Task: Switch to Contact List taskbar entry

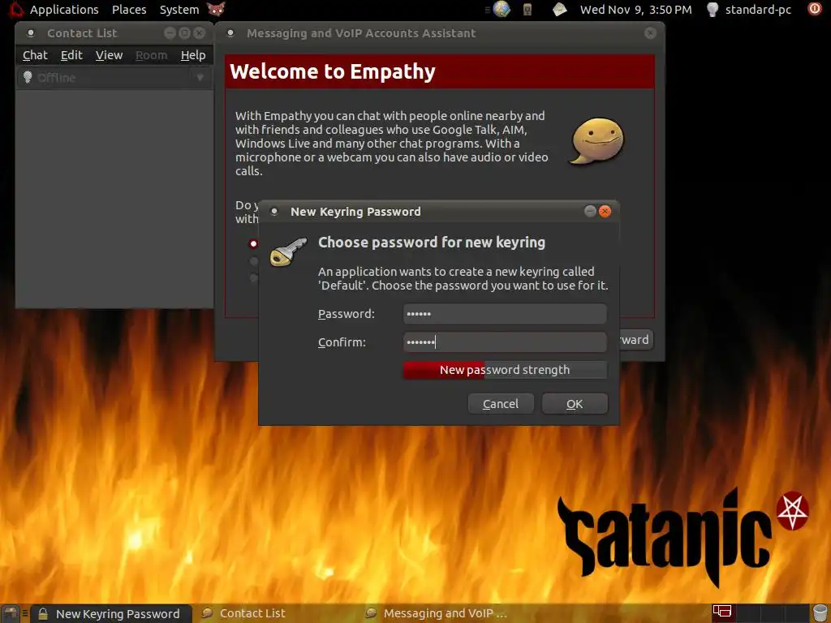Action: click(x=244, y=613)
